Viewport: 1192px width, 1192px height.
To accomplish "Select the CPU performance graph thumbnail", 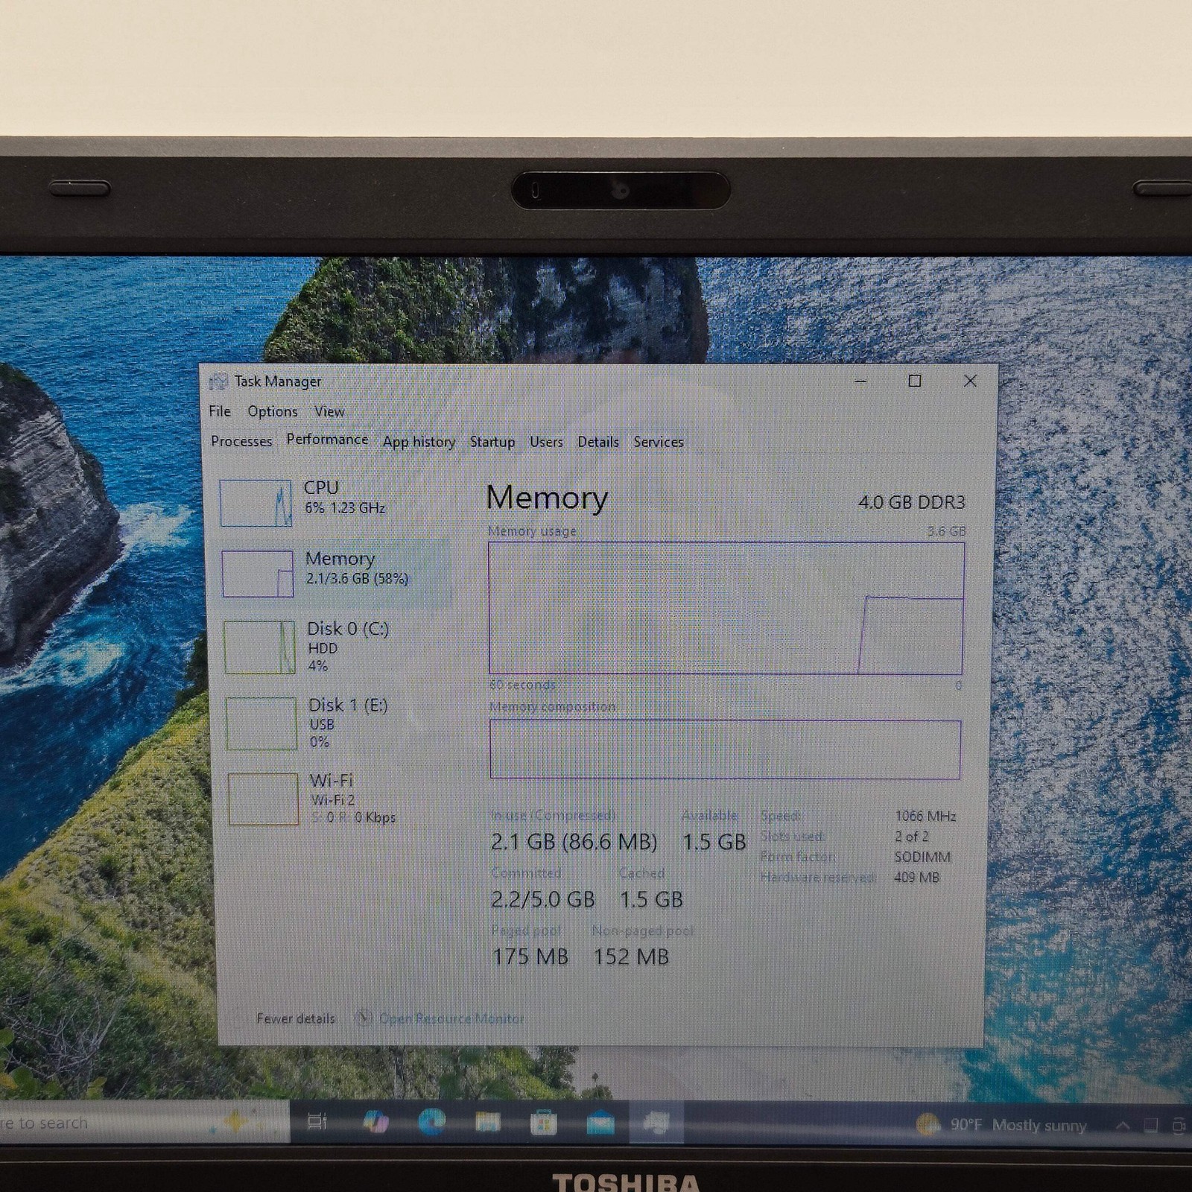I will coord(256,503).
